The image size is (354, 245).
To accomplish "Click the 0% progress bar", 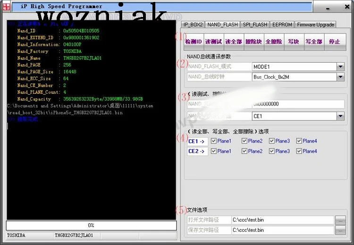I will (91, 225).
